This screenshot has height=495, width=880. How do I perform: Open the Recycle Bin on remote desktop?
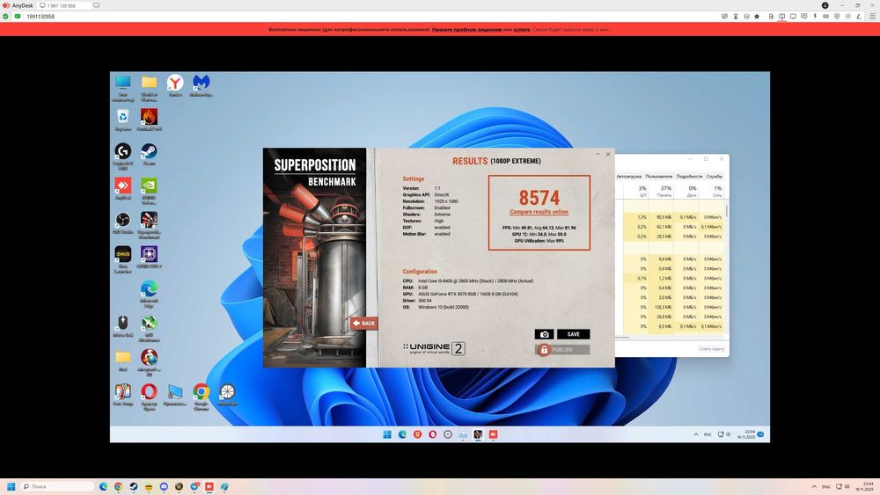[x=123, y=120]
